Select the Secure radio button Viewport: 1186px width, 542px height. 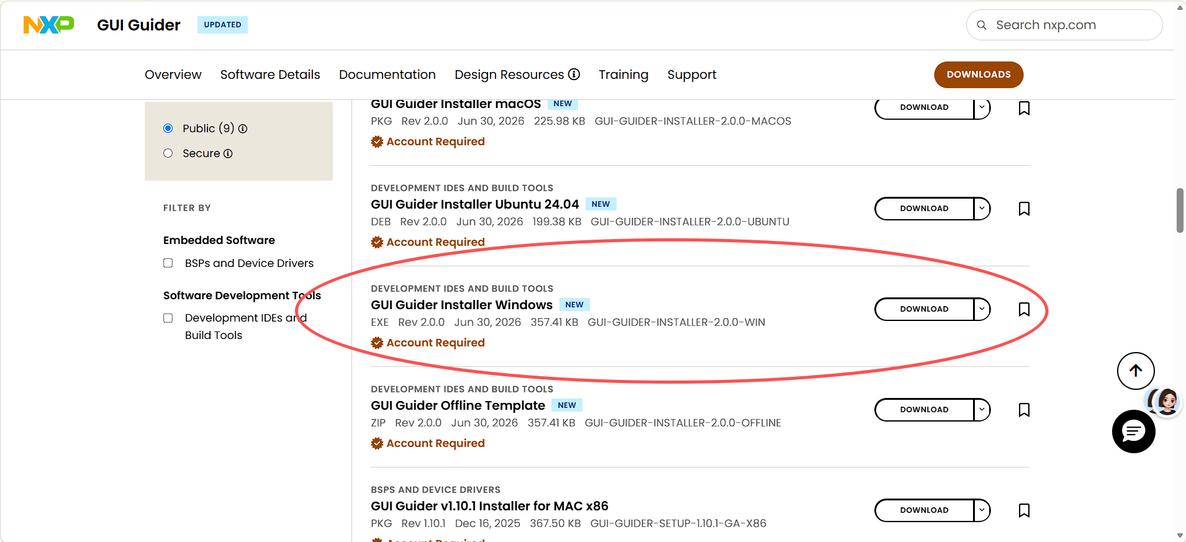[168, 153]
